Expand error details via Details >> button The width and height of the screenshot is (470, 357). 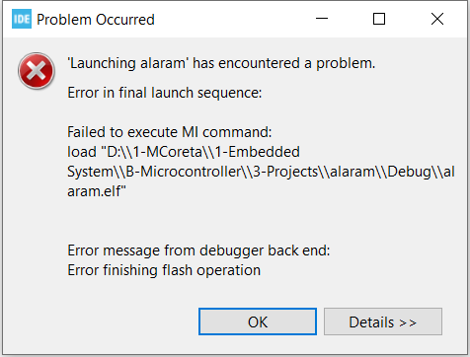pos(383,321)
